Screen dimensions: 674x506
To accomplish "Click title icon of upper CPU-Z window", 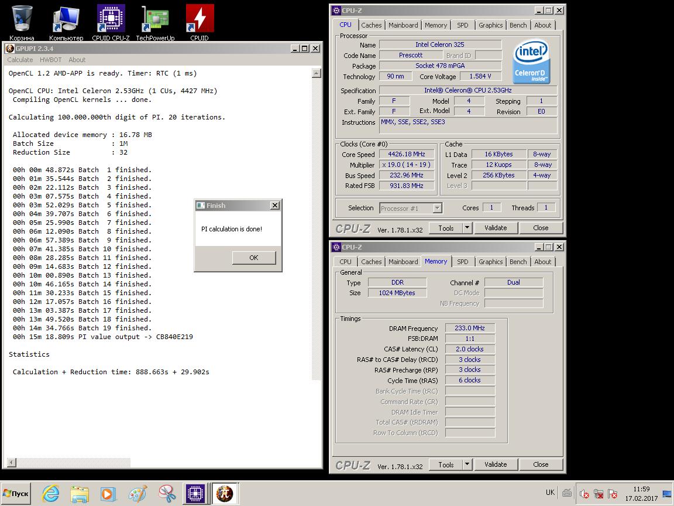I will (336, 11).
